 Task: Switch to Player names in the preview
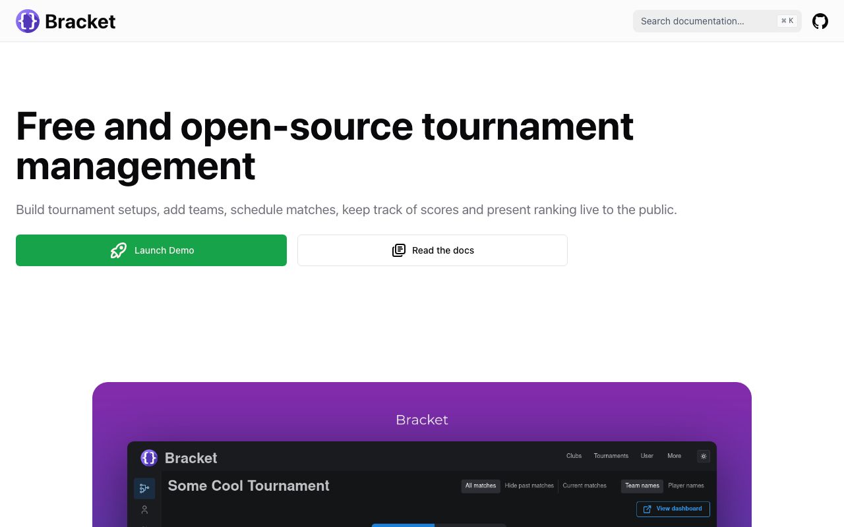[686, 486]
